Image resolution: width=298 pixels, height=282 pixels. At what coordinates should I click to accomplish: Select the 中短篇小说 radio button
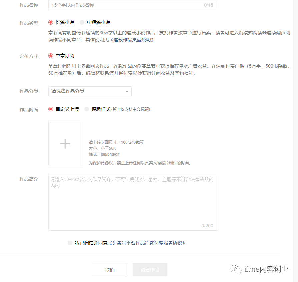[82, 22]
